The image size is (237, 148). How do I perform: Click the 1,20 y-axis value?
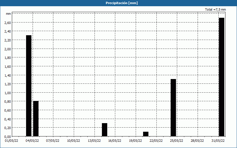pos(8,84)
